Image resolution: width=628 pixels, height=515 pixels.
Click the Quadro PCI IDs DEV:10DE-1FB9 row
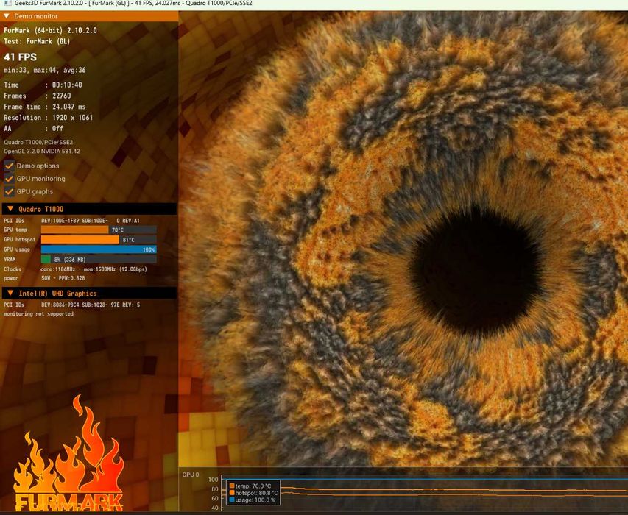pyautogui.click(x=71, y=221)
